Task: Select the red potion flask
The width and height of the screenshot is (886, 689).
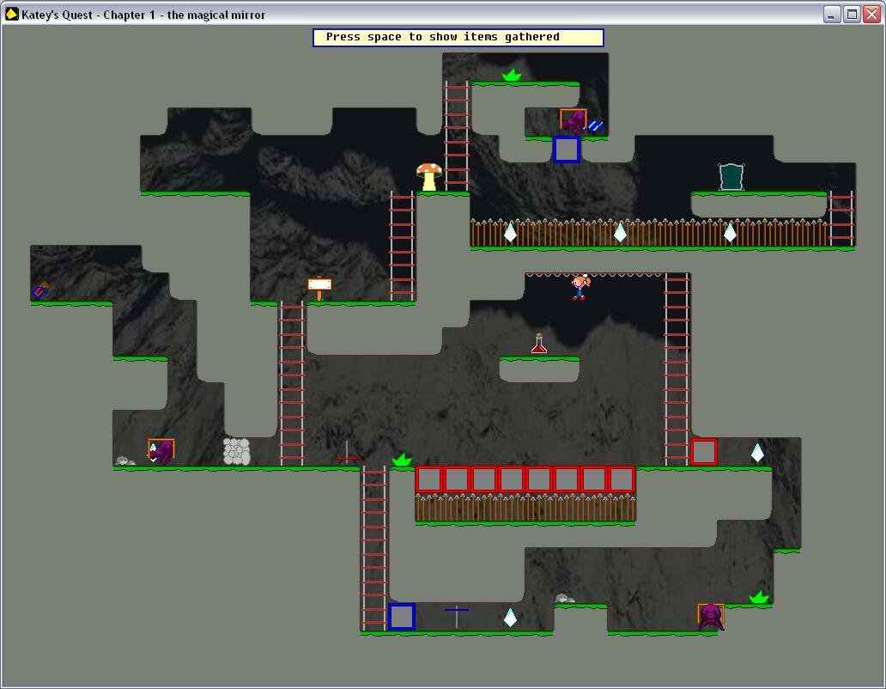Action: point(539,344)
